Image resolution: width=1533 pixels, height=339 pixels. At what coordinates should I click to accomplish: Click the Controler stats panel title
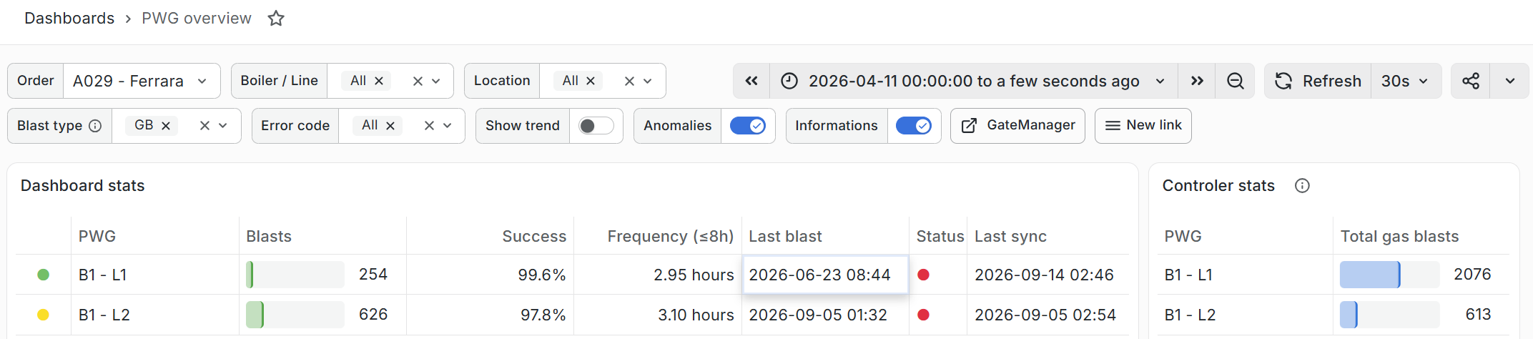[1218, 186]
